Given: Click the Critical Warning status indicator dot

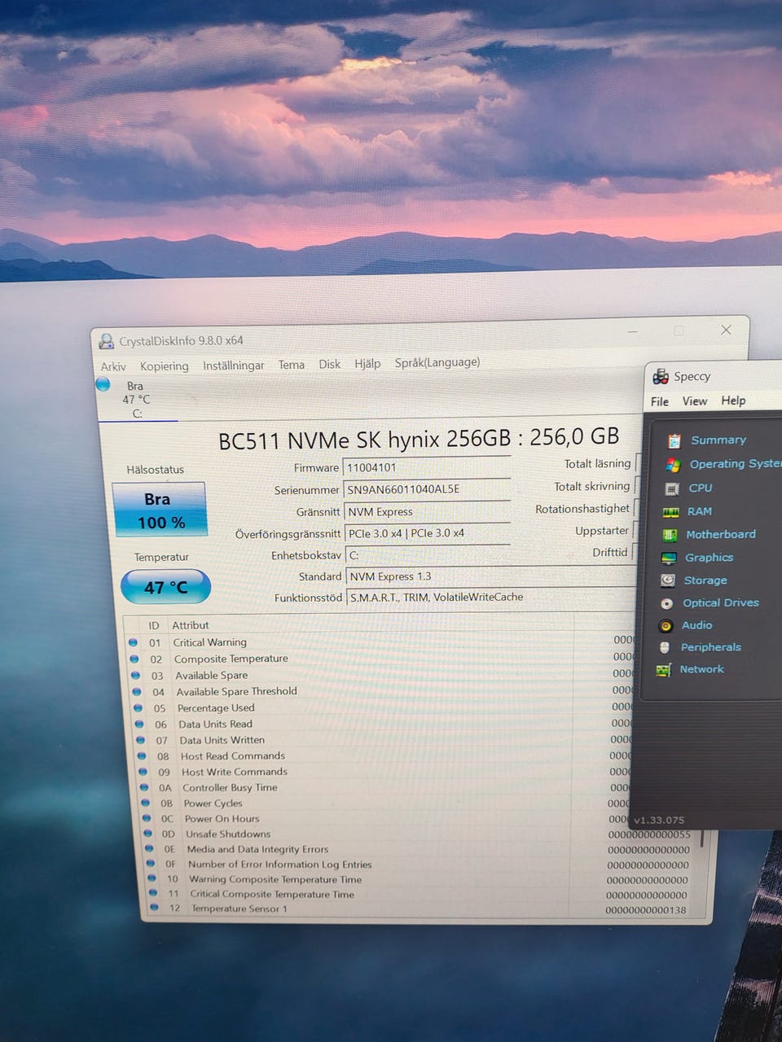Looking at the screenshot, I should click(x=133, y=642).
